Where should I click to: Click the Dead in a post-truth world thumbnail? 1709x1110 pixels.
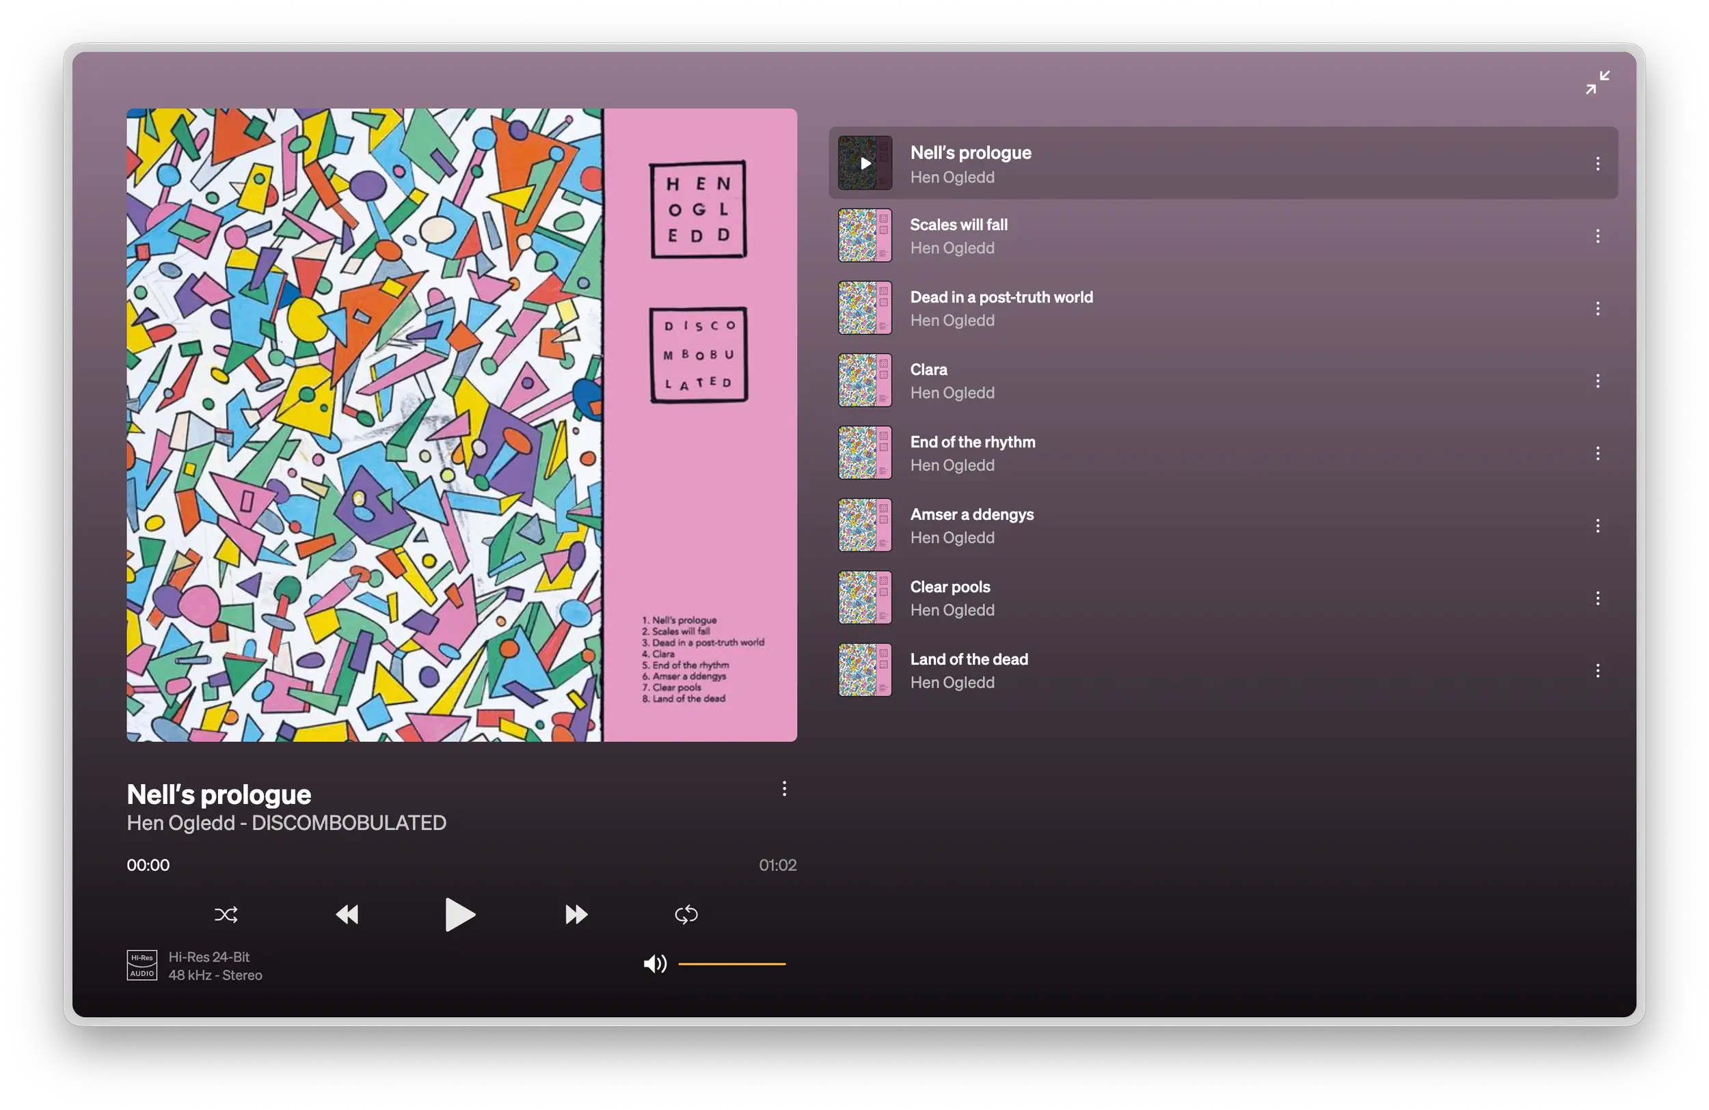tap(865, 309)
